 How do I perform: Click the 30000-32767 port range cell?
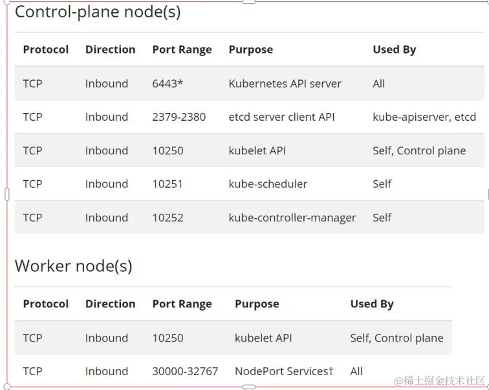coord(185,371)
